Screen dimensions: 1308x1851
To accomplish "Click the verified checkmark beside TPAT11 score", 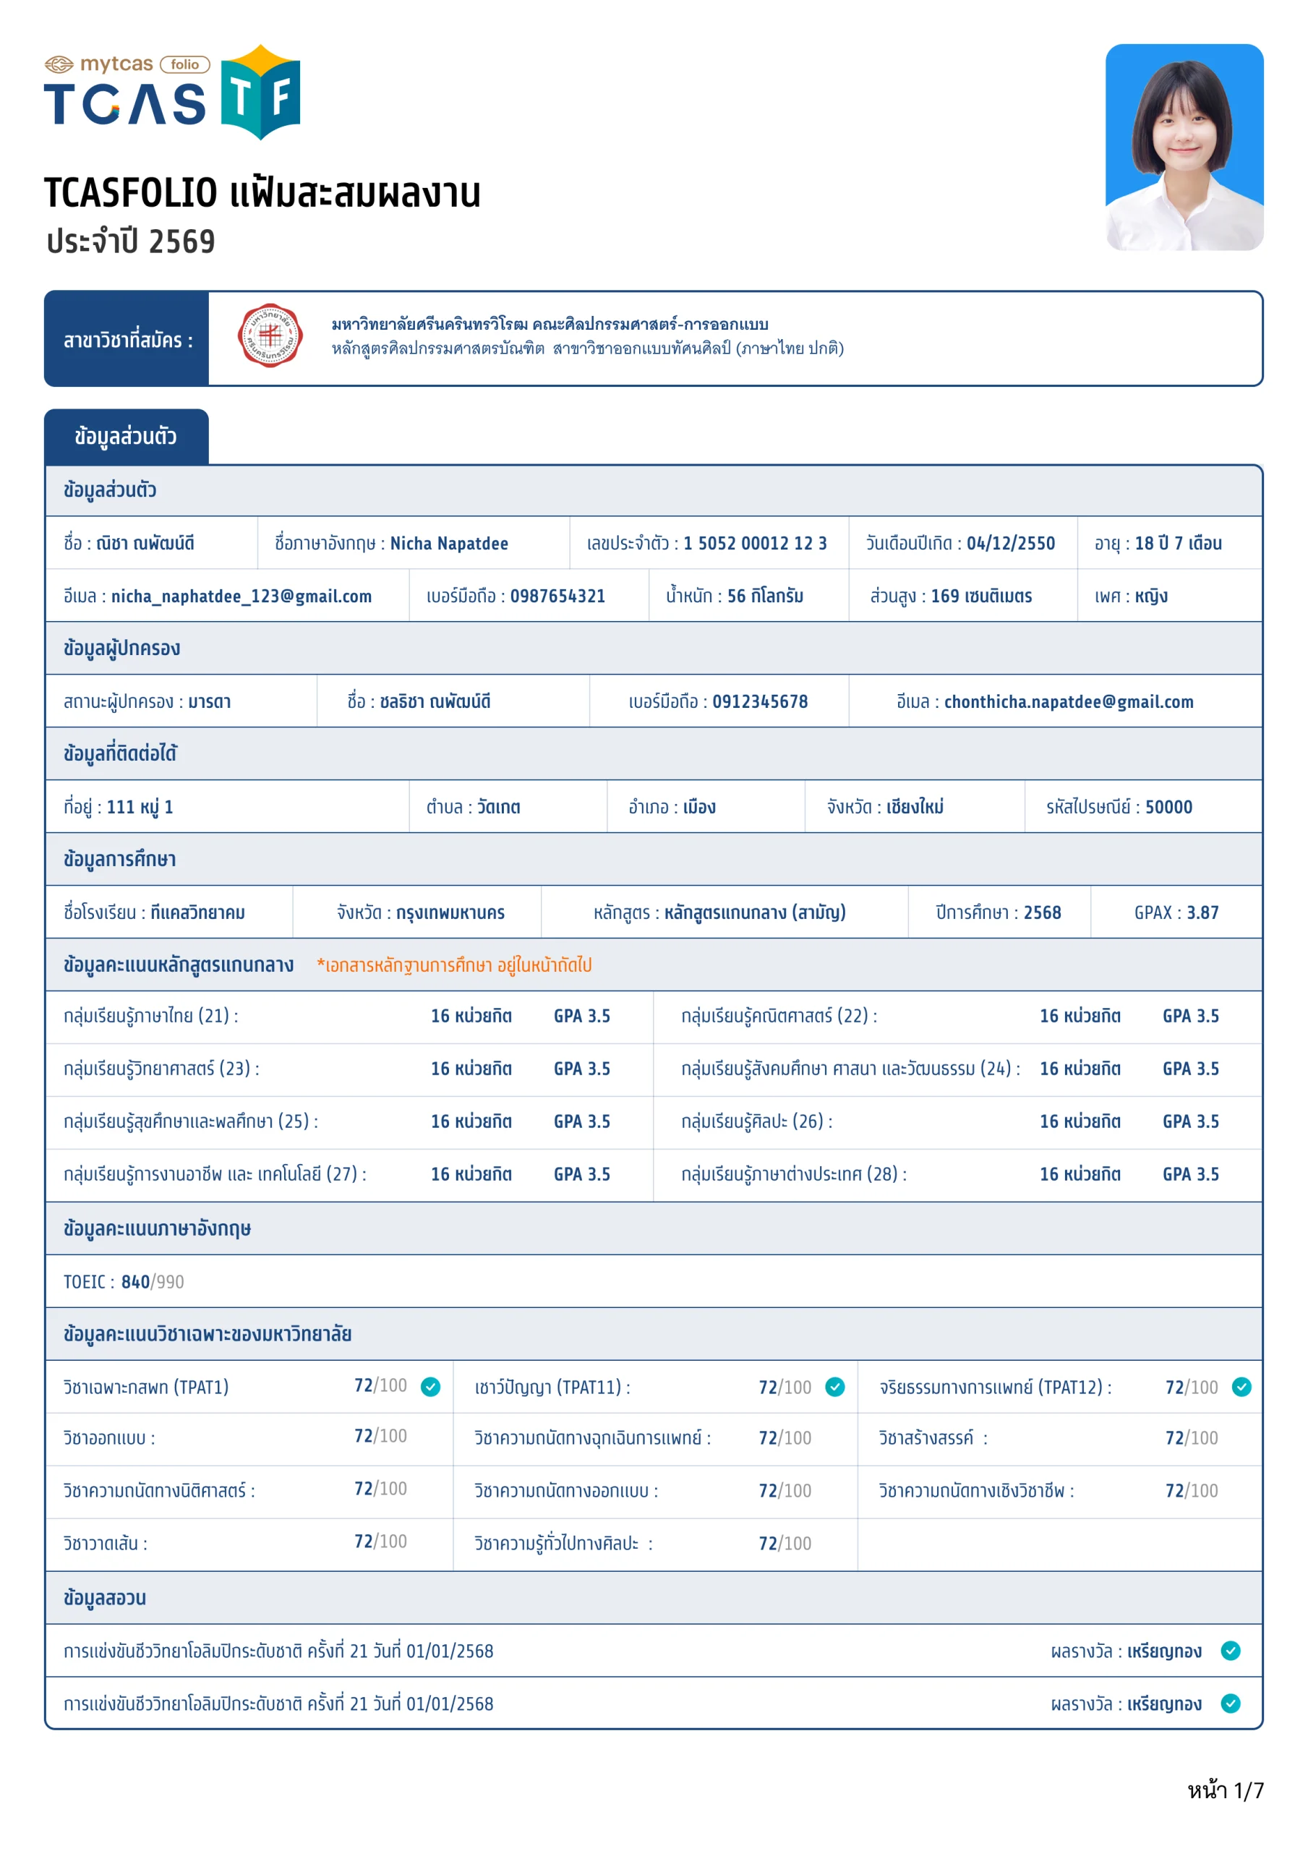I will tap(834, 1387).
